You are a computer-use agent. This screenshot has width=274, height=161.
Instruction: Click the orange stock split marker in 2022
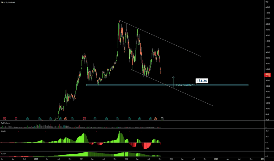click(x=155, y=119)
